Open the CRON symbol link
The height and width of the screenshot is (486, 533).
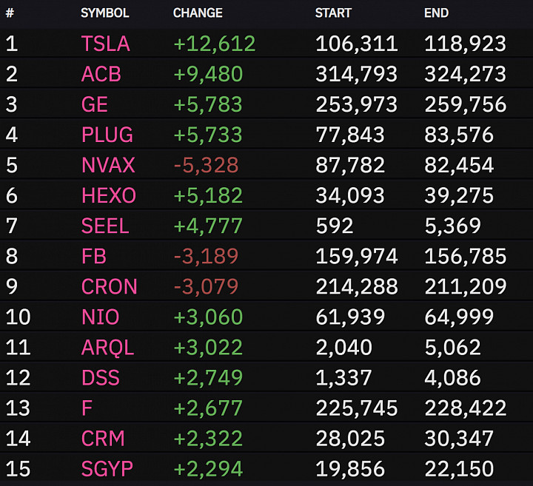click(109, 286)
